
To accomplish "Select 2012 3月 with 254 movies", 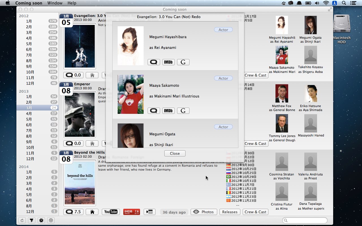I will (x=37, y=32).
